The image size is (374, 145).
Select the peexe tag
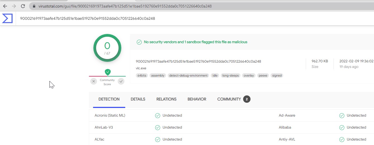coord(263,75)
